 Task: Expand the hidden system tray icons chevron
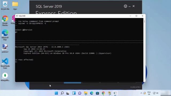(x=141, y=93)
